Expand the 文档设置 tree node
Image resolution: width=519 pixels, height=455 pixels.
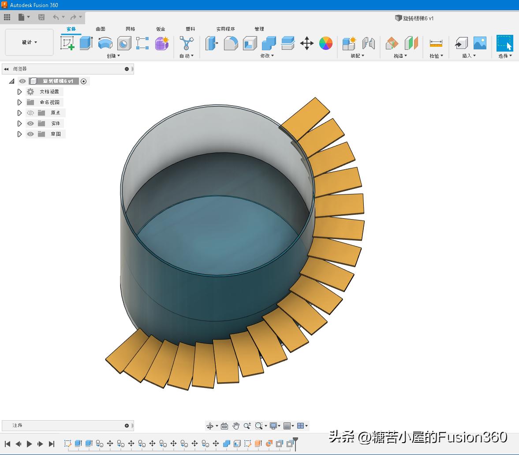click(x=19, y=92)
